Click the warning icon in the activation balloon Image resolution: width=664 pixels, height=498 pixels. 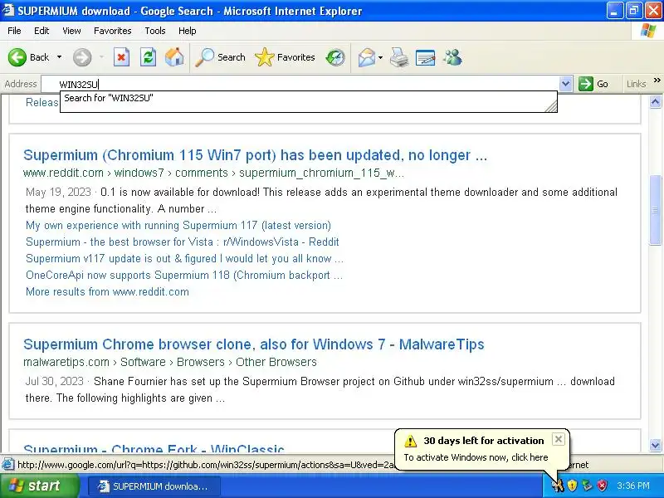coord(410,441)
